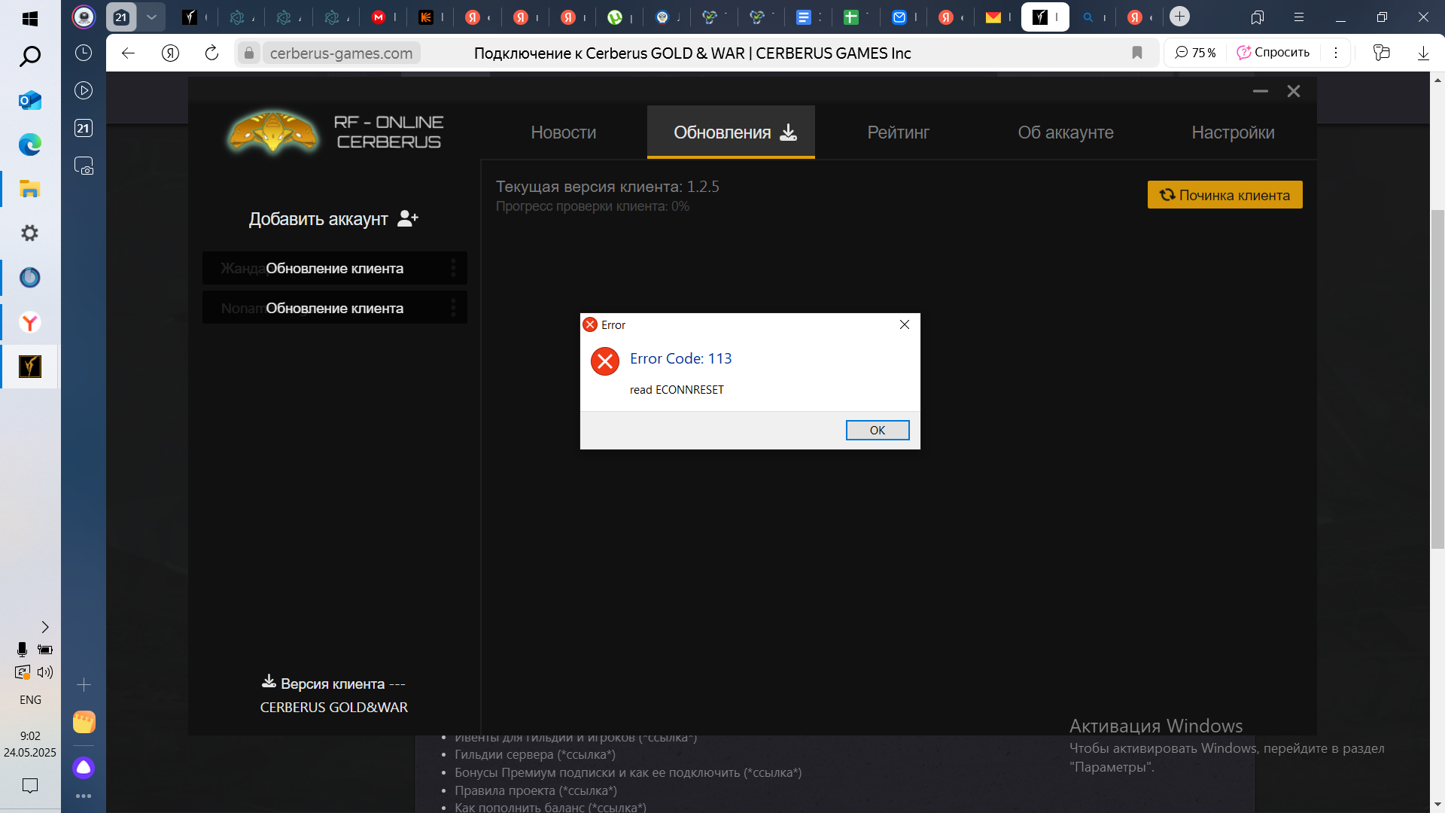This screenshot has height=813, width=1445.
Task: Click the browser reload page icon
Action: pos(211,53)
